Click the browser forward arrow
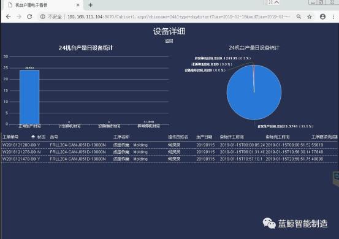This screenshot has height=239, width=339. point(19,17)
